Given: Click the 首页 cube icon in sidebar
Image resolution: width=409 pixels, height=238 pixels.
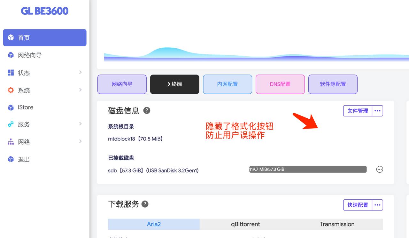Looking at the screenshot, I should tap(11, 37).
